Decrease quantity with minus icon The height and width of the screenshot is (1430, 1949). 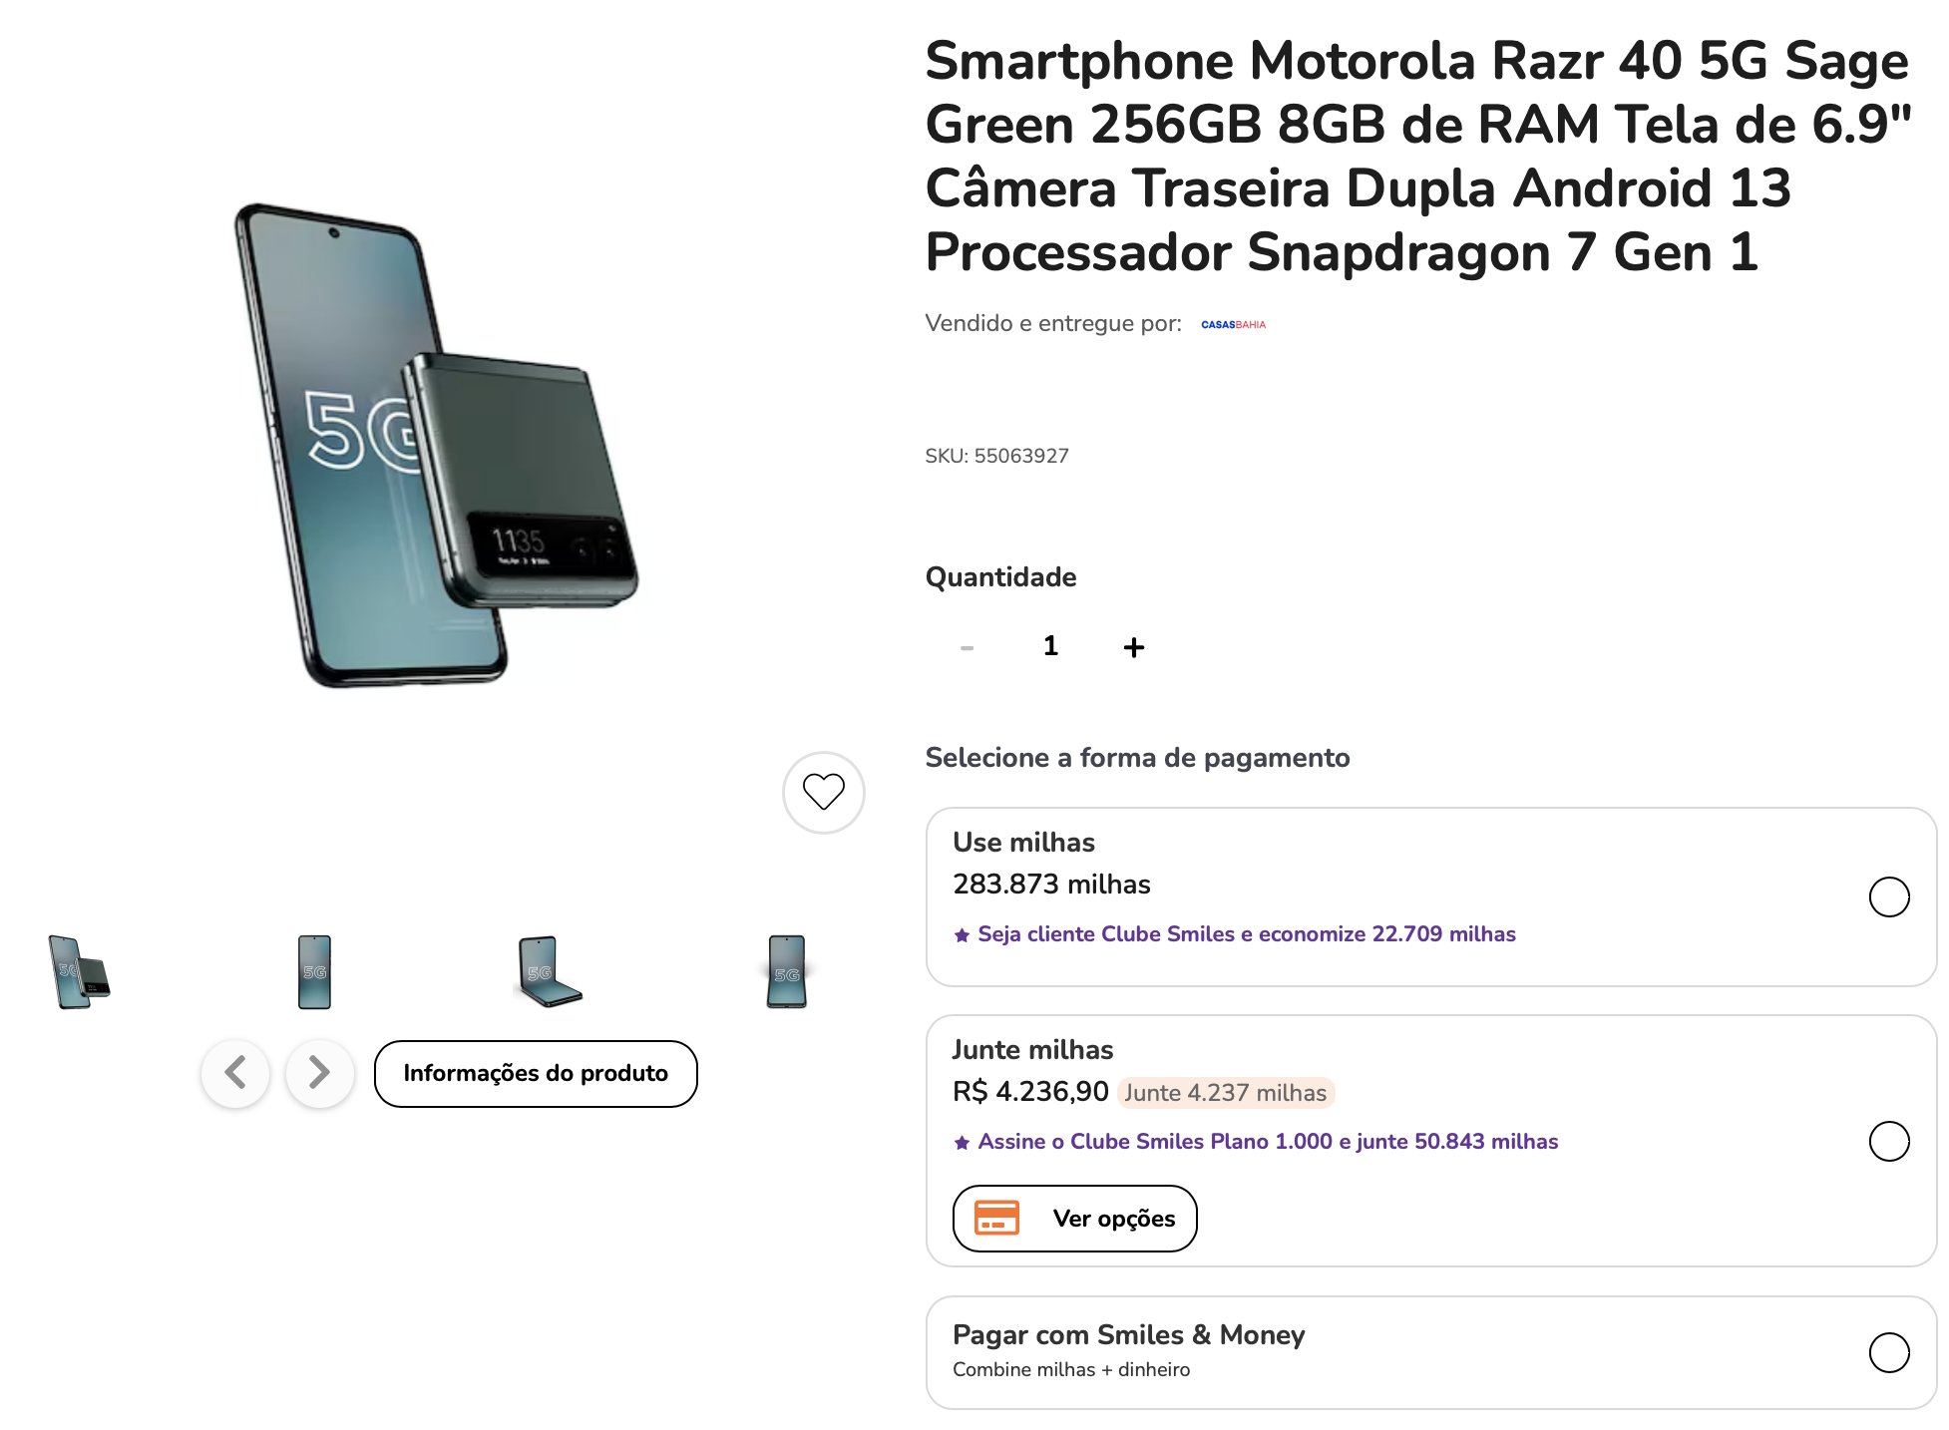tap(967, 647)
